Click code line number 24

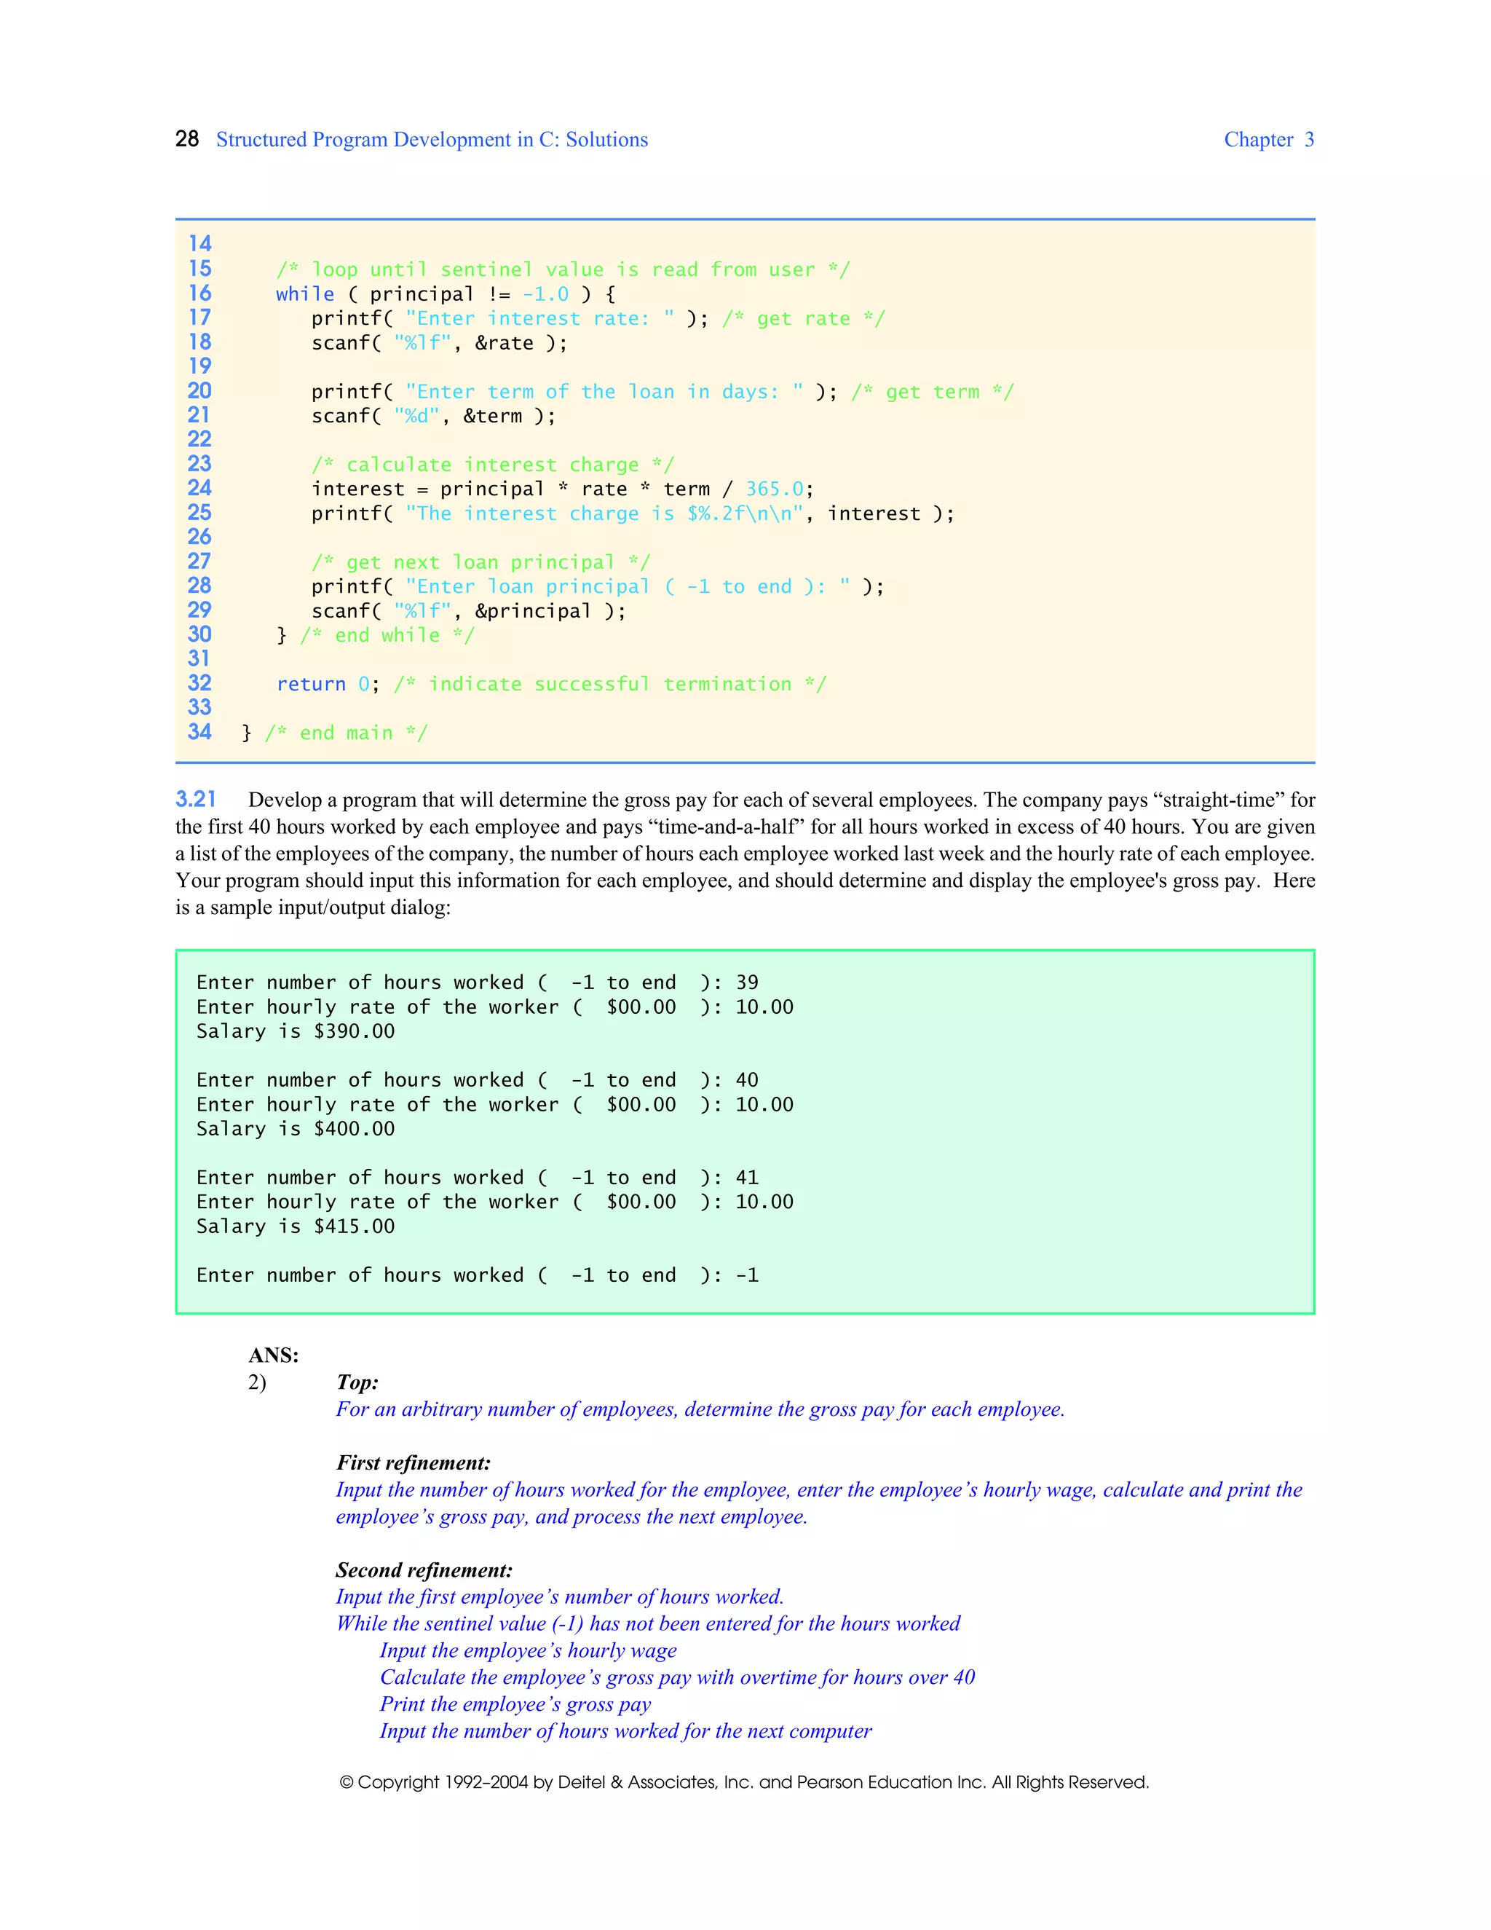coord(199,488)
